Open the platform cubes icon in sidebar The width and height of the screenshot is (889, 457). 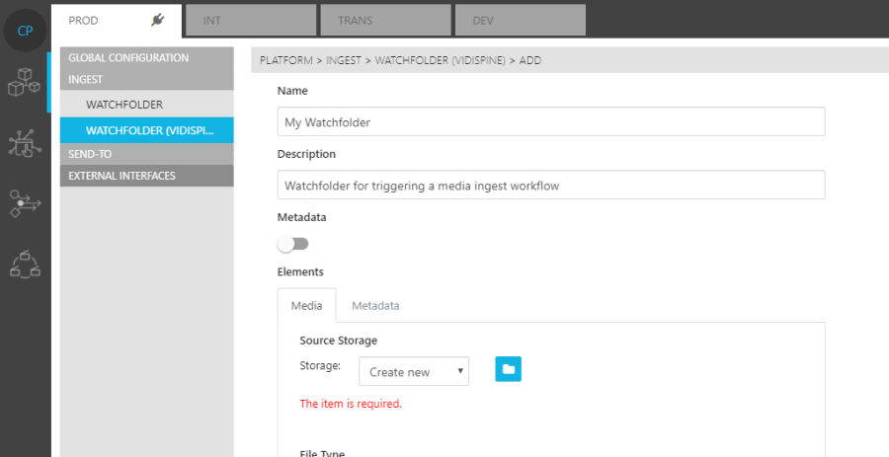point(24,85)
